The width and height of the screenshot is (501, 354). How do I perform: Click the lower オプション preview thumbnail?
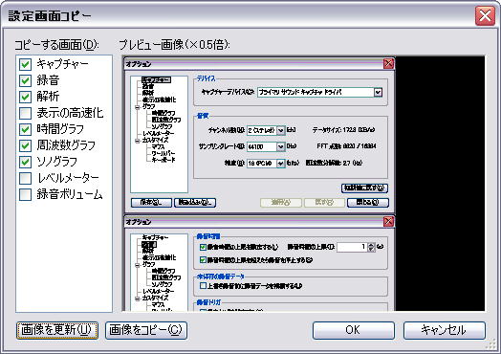click(x=259, y=263)
